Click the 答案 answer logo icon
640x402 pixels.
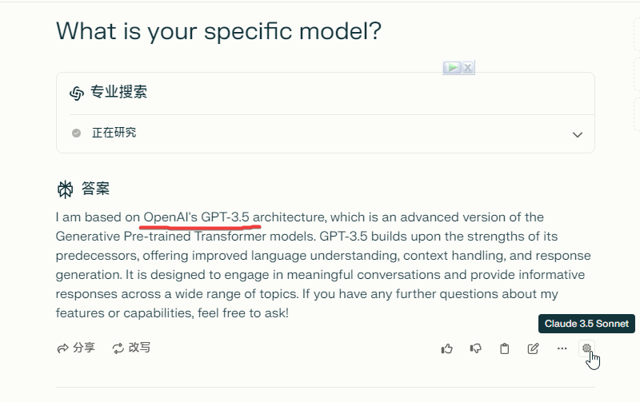[65, 189]
